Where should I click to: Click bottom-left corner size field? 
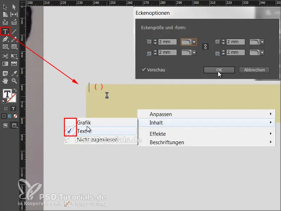click(168, 52)
